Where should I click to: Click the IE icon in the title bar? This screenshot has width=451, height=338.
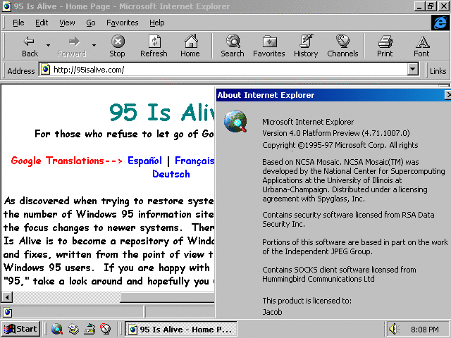(x=6, y=6)
